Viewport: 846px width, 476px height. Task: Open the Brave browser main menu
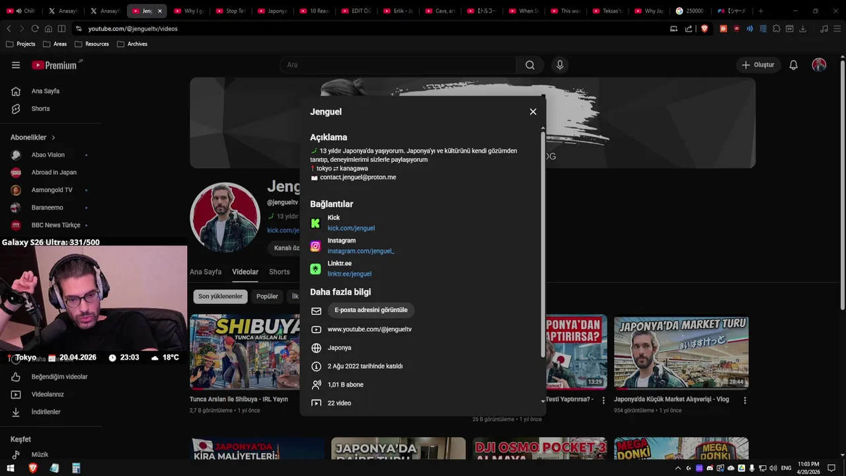[837, 28]
